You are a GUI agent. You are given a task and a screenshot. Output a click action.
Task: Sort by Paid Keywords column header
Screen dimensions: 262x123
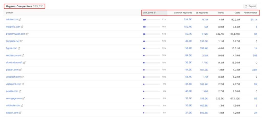coord(250,13)
